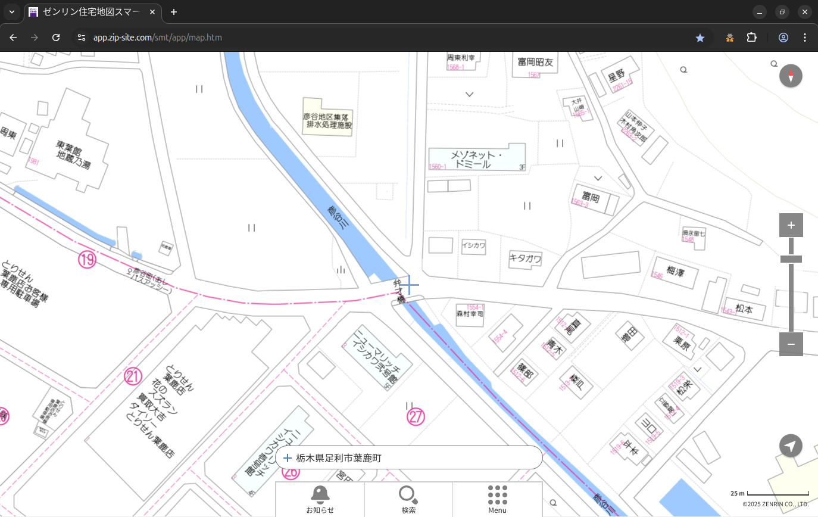Click the 星野 residence label
The height and width of the screenshot is (517, 818).
[616, 75]
